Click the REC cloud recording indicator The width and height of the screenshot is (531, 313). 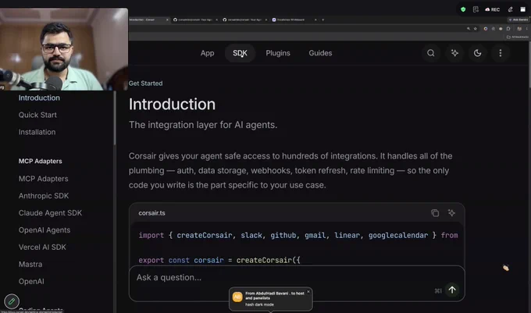[493, 9]
